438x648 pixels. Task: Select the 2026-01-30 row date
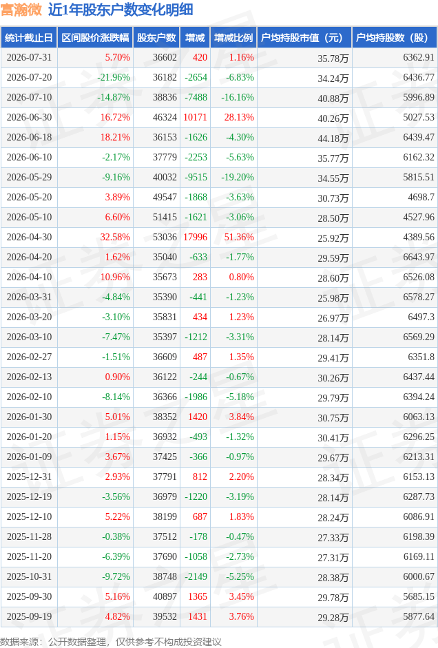coord(29,417)
